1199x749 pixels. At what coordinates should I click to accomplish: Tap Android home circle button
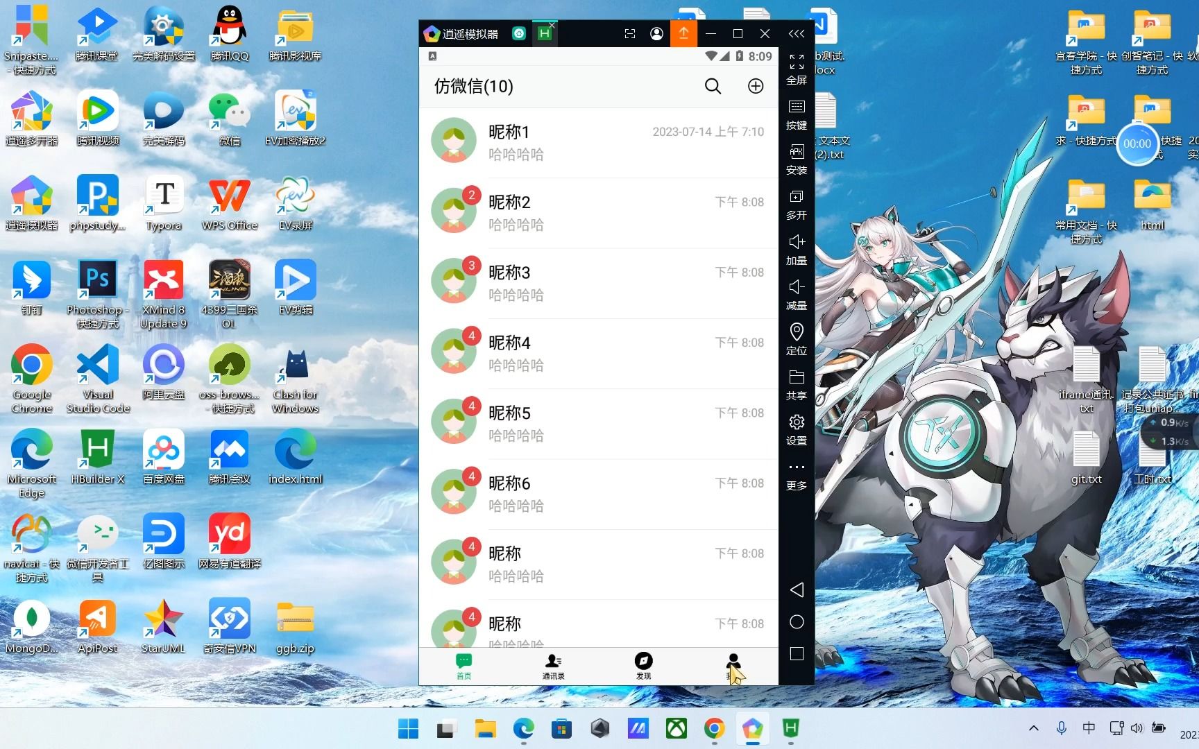point(797,622)
